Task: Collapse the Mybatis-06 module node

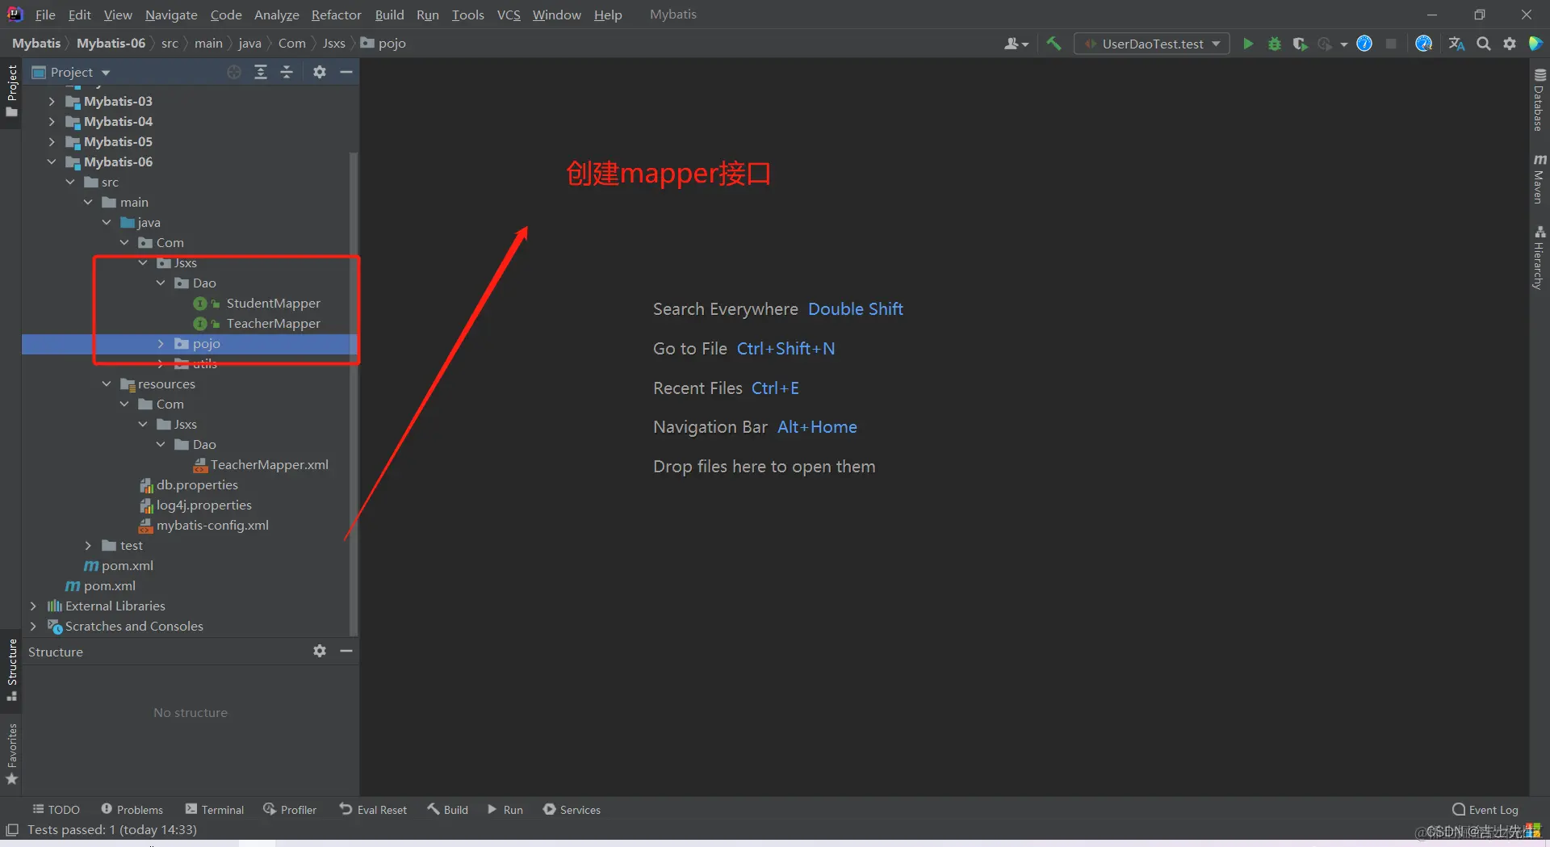Action: click(x=52, y=161)
